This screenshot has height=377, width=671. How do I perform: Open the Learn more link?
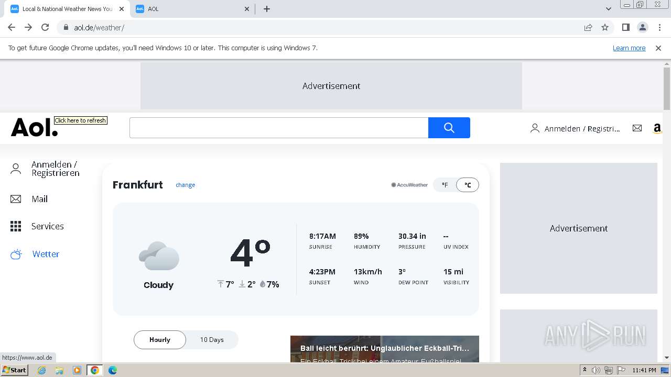(x=629, y=48)
